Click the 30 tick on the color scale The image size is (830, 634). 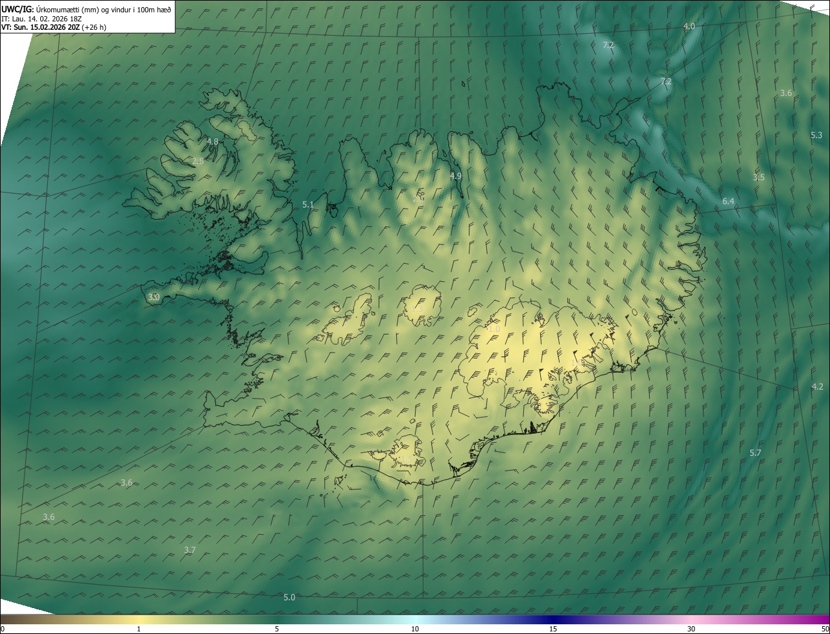[691, 629]
